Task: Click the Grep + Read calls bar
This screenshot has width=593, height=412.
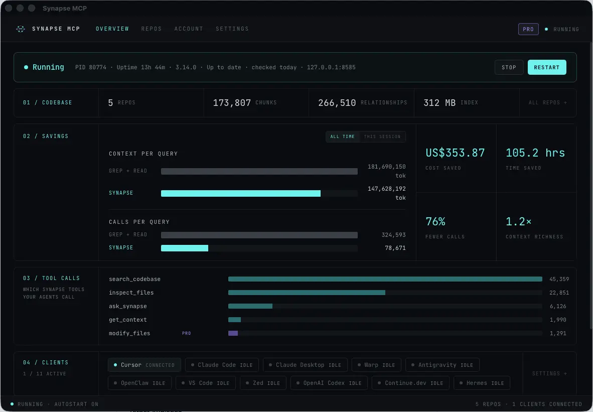Action: coord(259,235)
